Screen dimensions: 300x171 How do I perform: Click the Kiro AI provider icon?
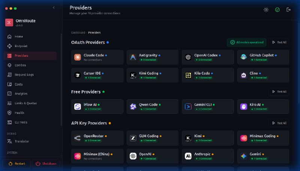pos(243,107)
